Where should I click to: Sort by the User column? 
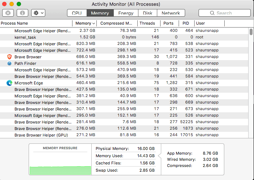[209, 23]
